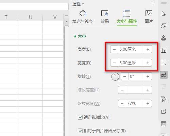The image size is (170, 136).
Task: Click the 宽度(D) label
Action: point(84,63)
